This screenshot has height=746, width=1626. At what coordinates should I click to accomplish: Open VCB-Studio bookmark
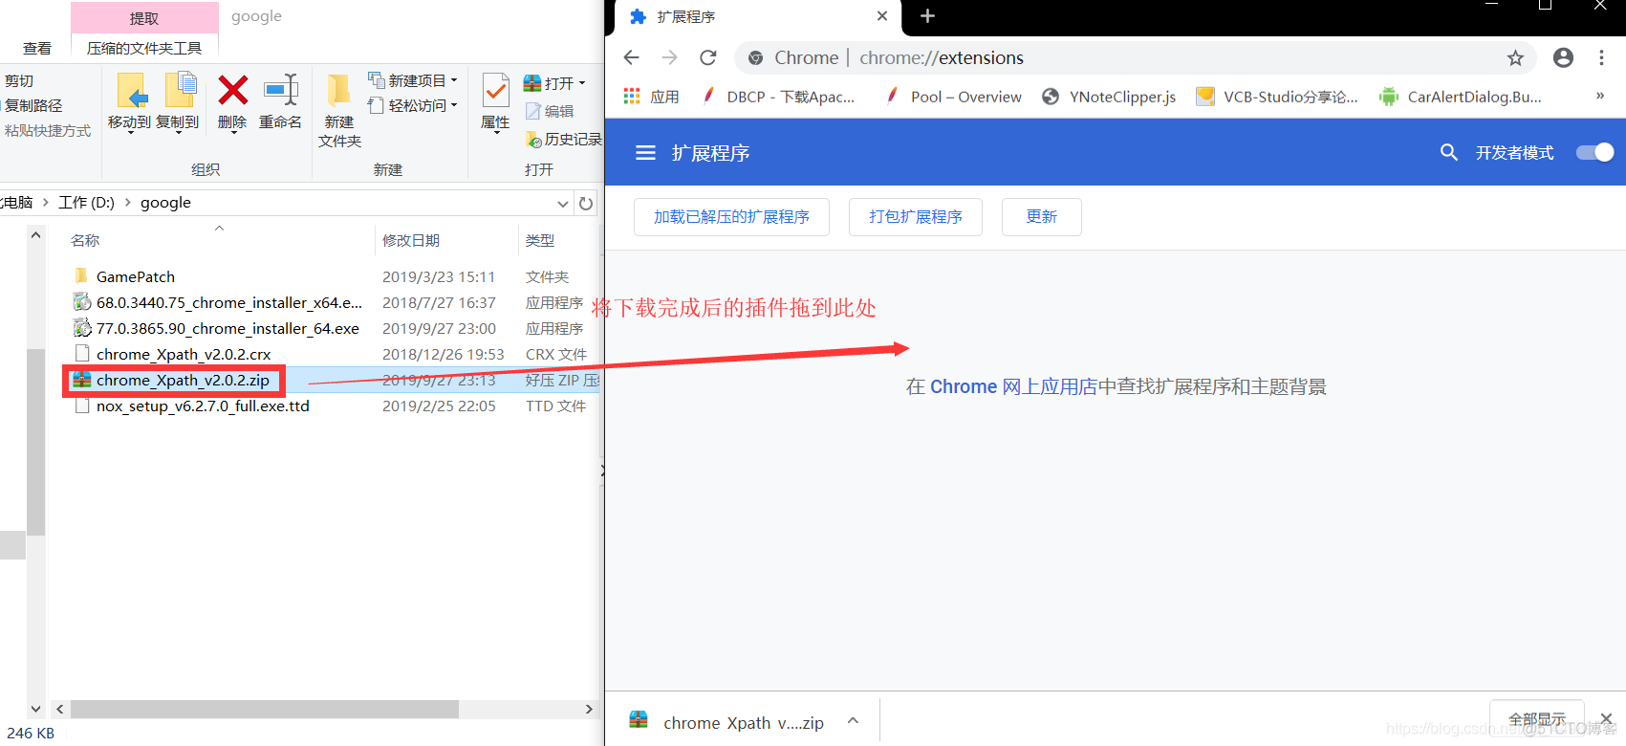pyautogui.click(x=1277, y=97)
